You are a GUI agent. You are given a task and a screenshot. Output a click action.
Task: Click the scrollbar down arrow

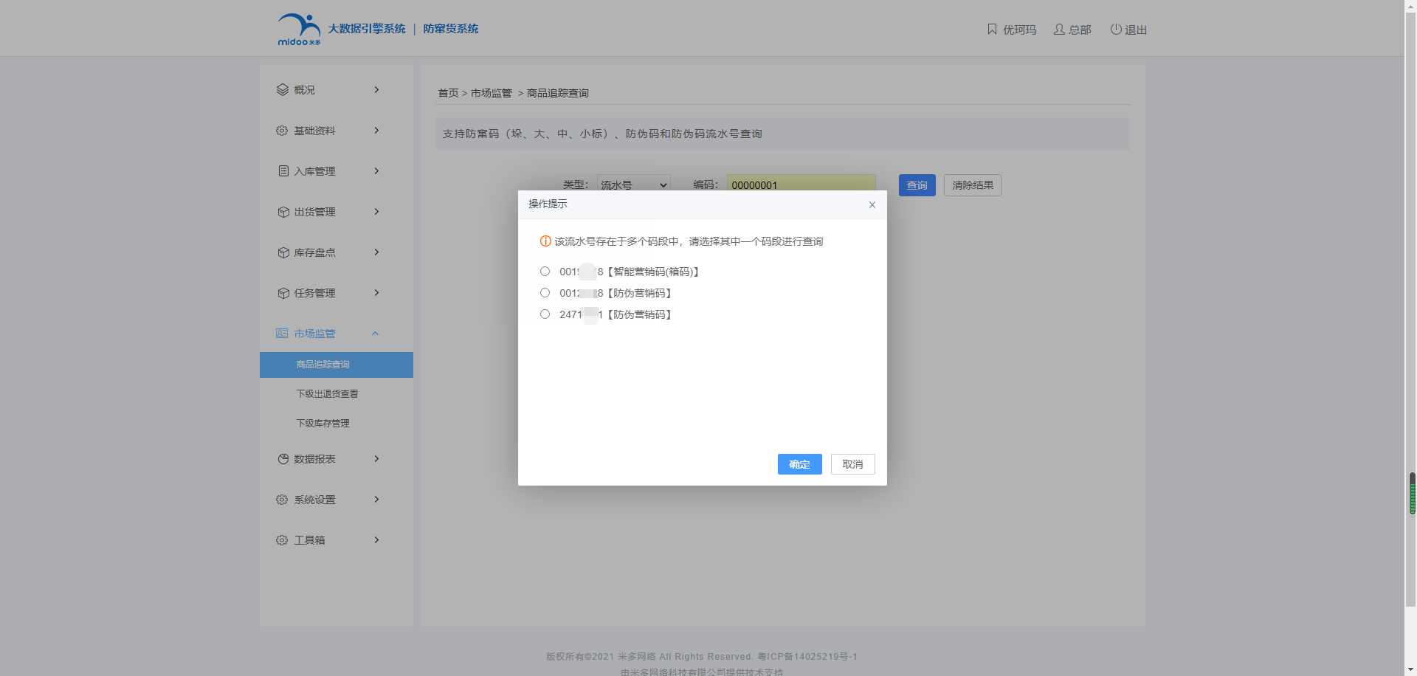(x=1410, y=669)
